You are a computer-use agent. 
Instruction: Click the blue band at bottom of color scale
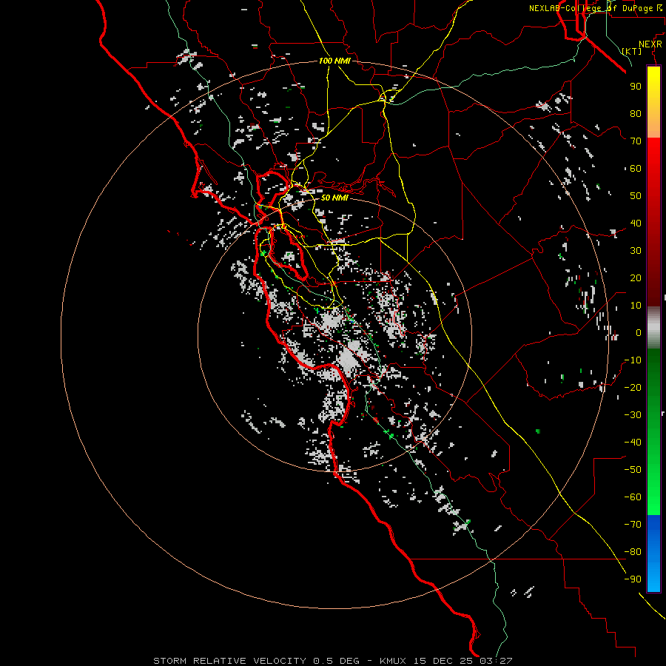(653, 554)
